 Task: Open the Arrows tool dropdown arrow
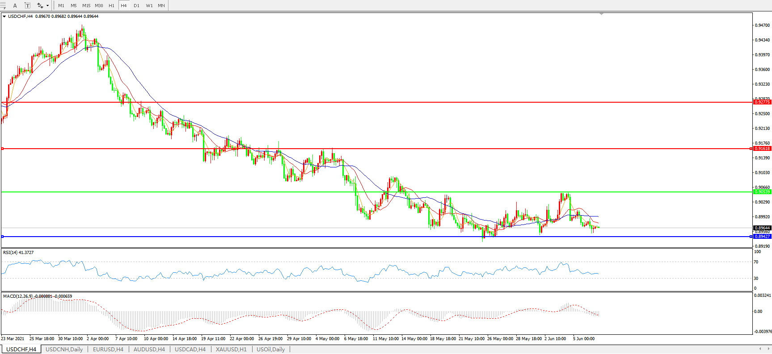[47, 6]
